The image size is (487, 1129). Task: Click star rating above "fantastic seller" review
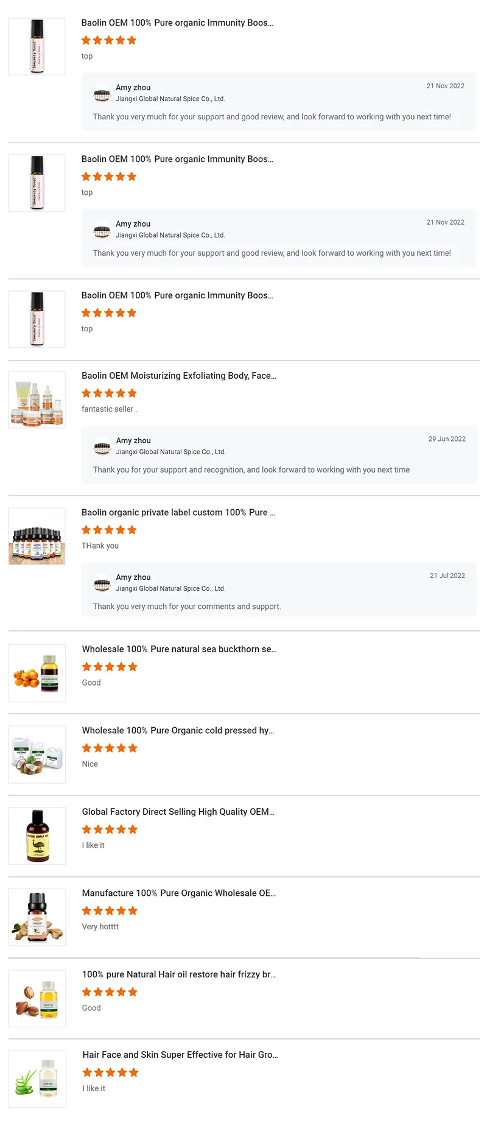click(110, 393)
